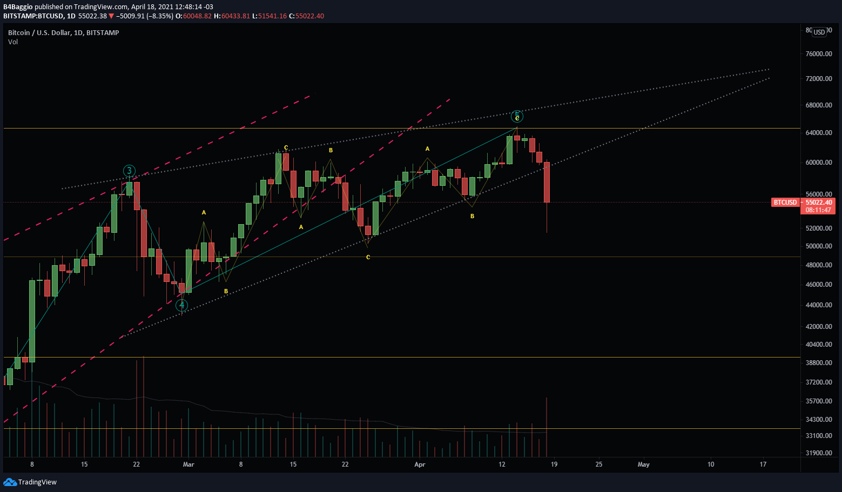Click the 56000.00 price axis label

(819, 194)
